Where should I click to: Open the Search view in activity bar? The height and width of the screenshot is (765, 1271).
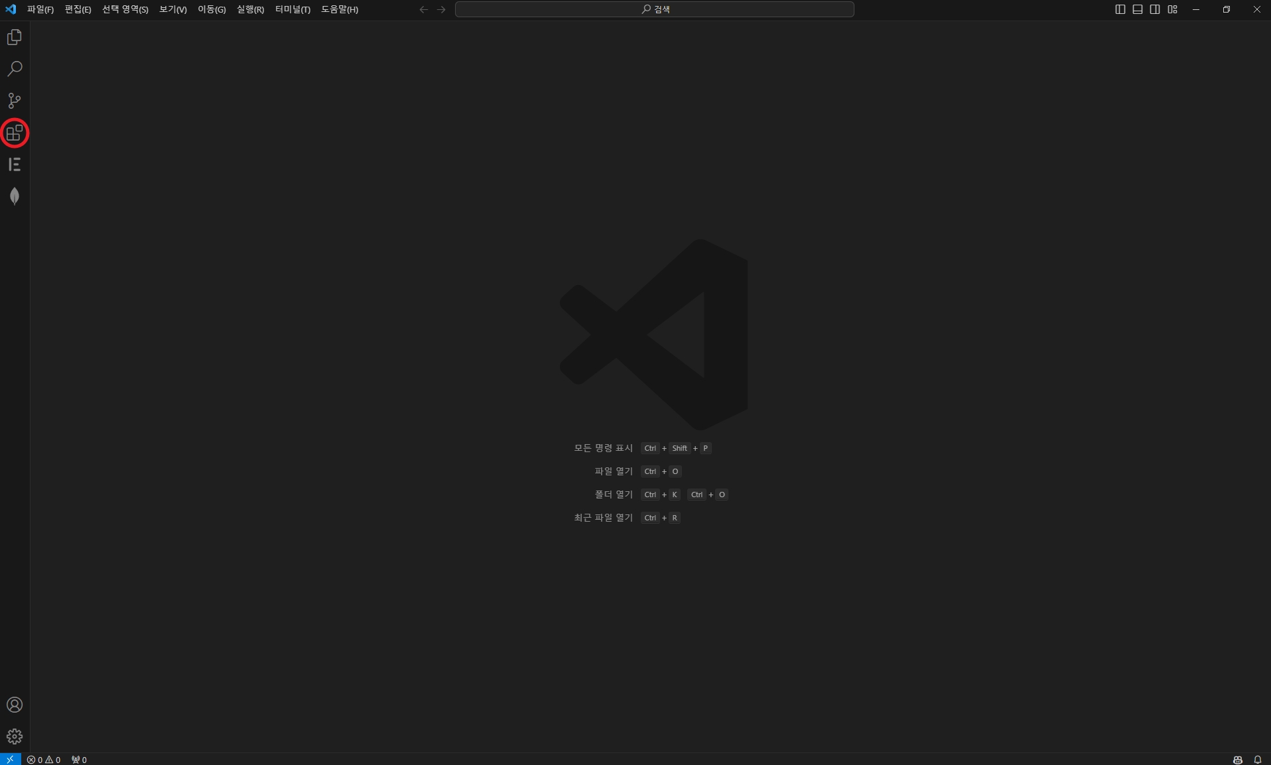point(15,69)
